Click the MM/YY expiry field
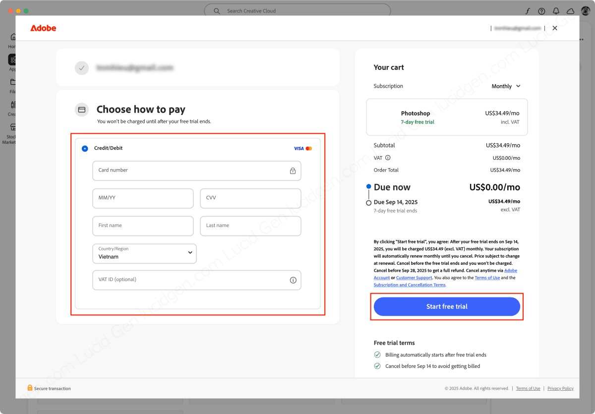This screenshot has height=414, width=595. (x=143, y=198)
